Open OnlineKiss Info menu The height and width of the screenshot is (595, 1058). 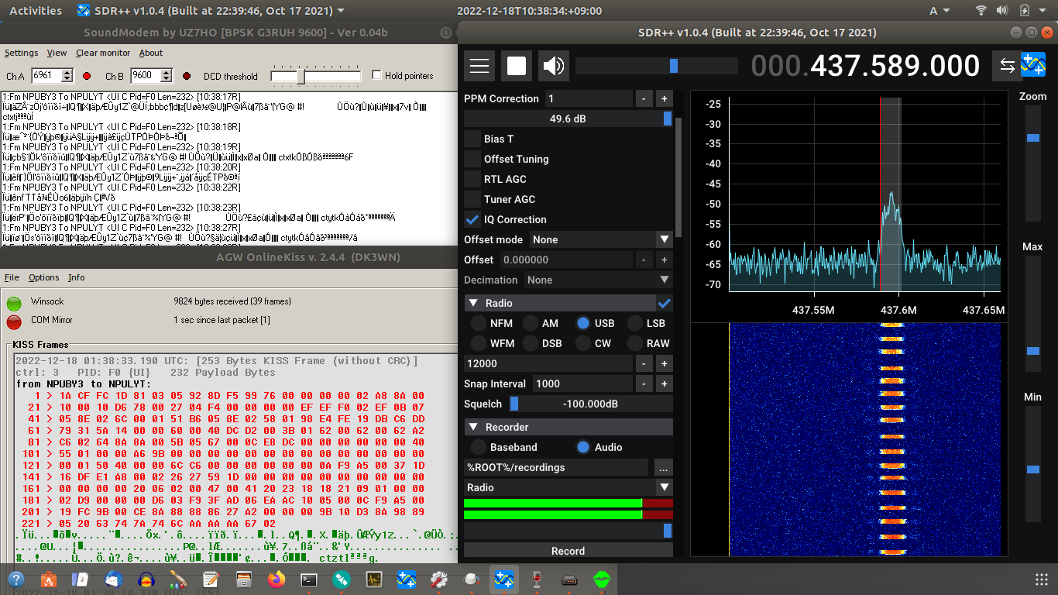tap(77, 277)
